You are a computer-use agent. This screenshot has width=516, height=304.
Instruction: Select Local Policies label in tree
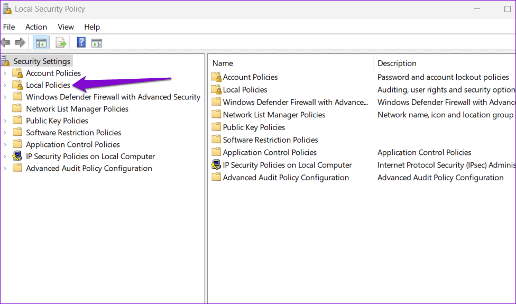click(x=48, y=85)
